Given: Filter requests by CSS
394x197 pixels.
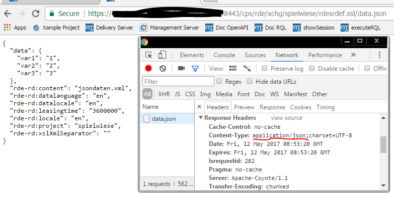Looking at the screenshot, I should (190, 94).
